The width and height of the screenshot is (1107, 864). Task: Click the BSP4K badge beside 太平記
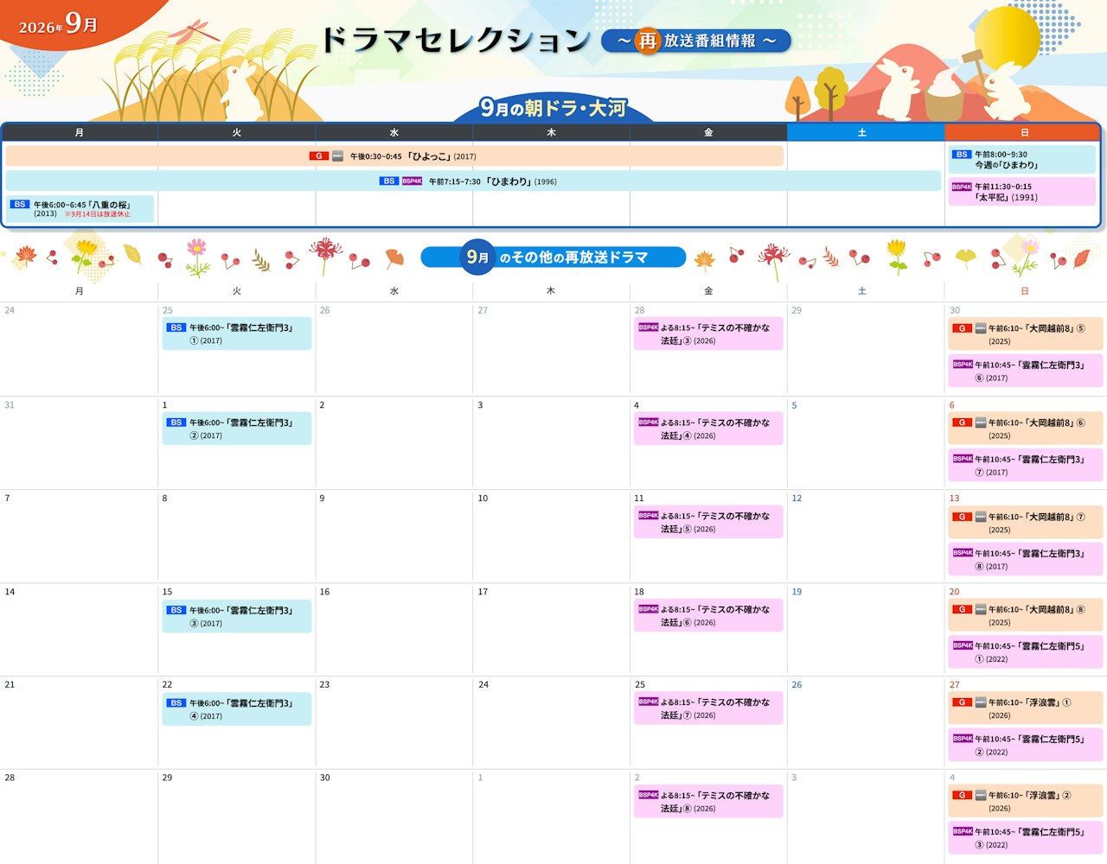coord(962,187)
